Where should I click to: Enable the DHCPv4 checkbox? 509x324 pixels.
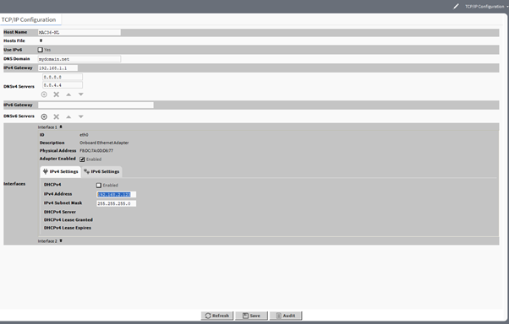(99, 186)
